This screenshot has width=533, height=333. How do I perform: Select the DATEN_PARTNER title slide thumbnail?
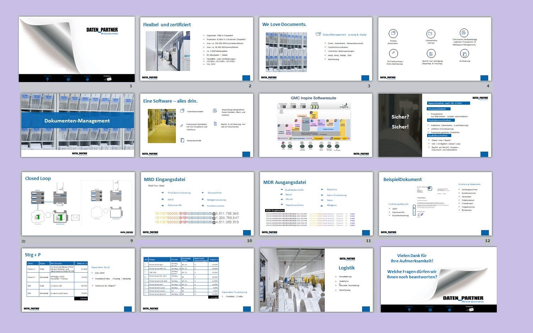point(77,49)
